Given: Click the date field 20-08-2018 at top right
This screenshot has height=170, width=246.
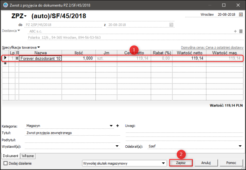Looking at the screenshot, I should click(x=226, y=15).
